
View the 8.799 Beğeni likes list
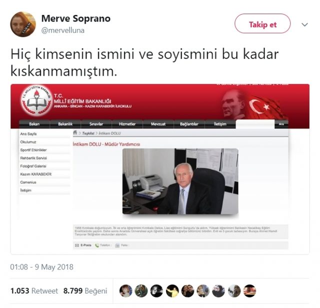coord(85,290)
